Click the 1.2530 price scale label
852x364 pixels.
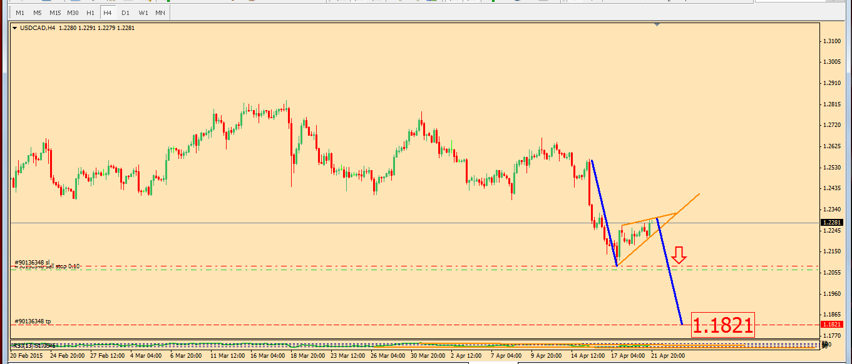832,167
